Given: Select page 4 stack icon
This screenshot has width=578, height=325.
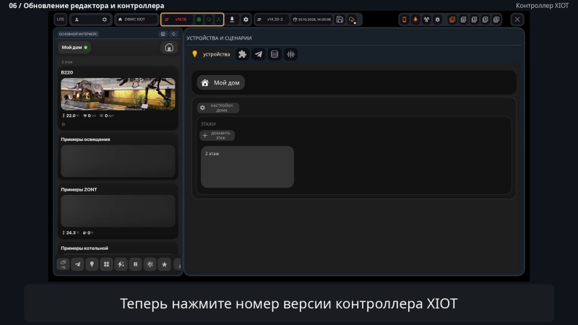Looking at the screenshot, I should [485, 19].
